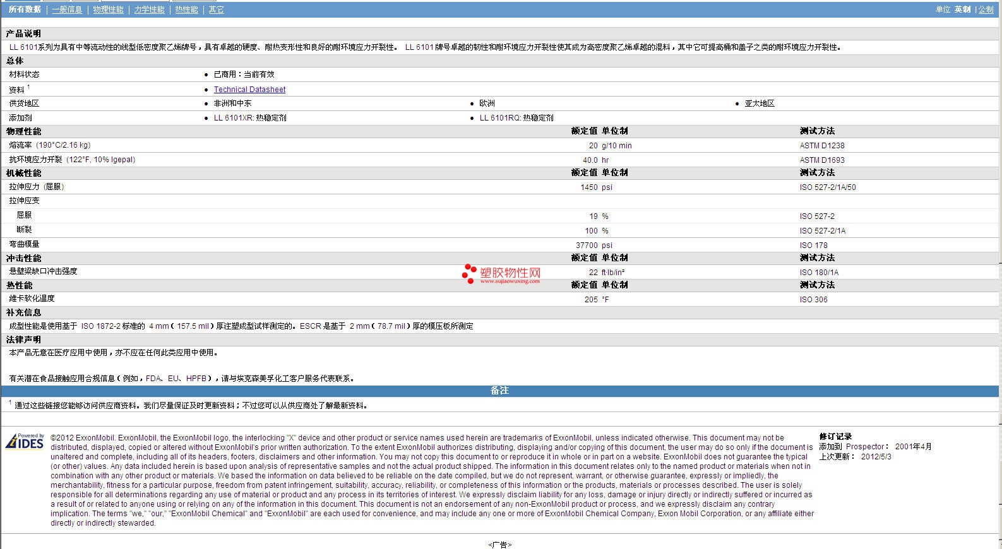Click the melt flow value 20 g/10 min

610,146
